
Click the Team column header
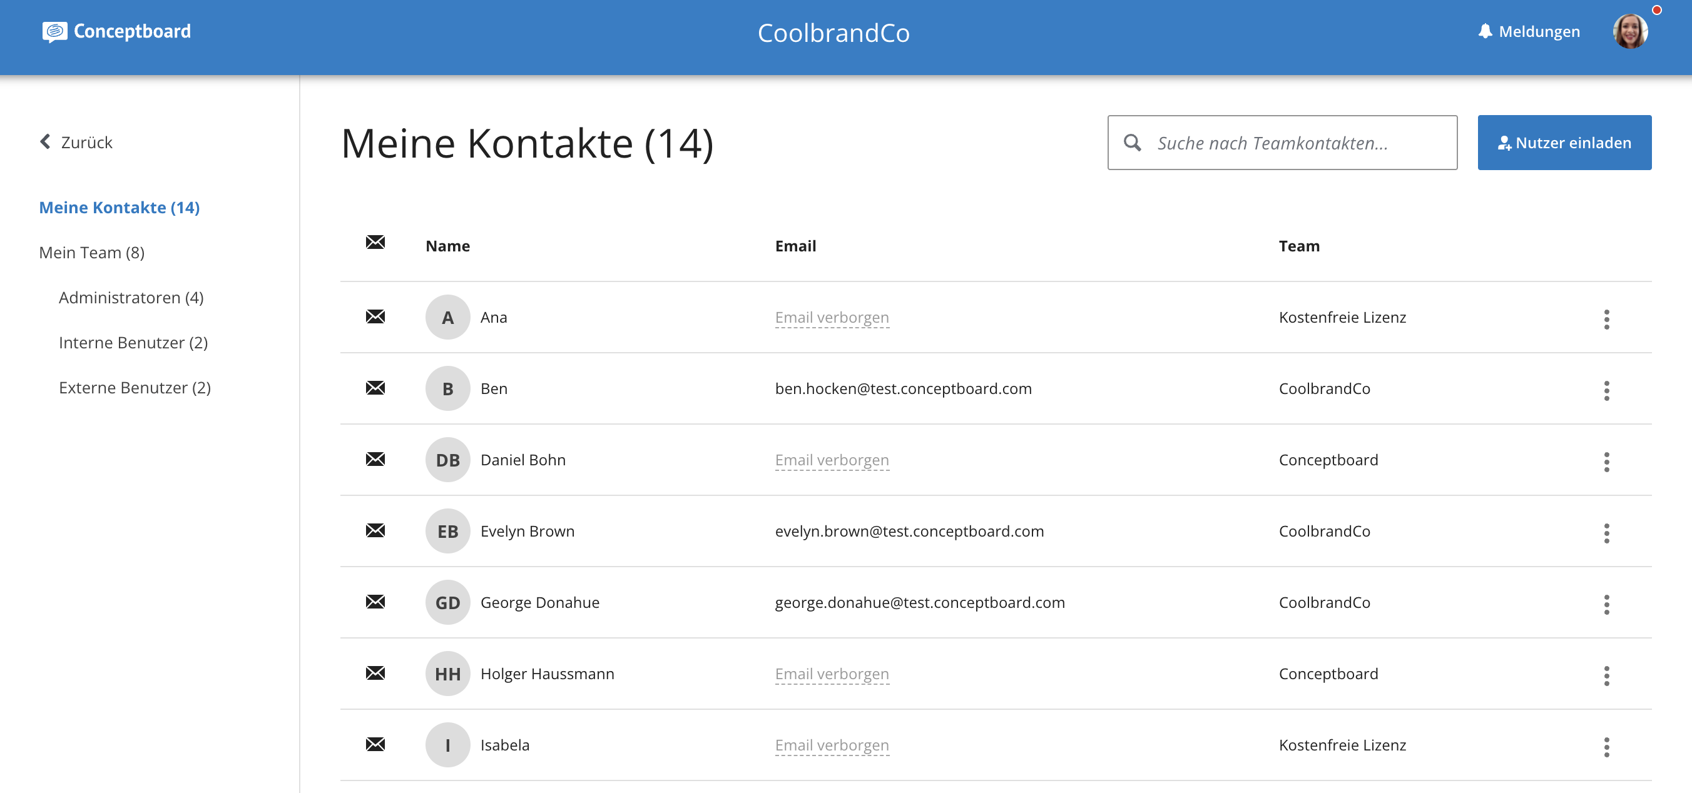(1298, 246)
